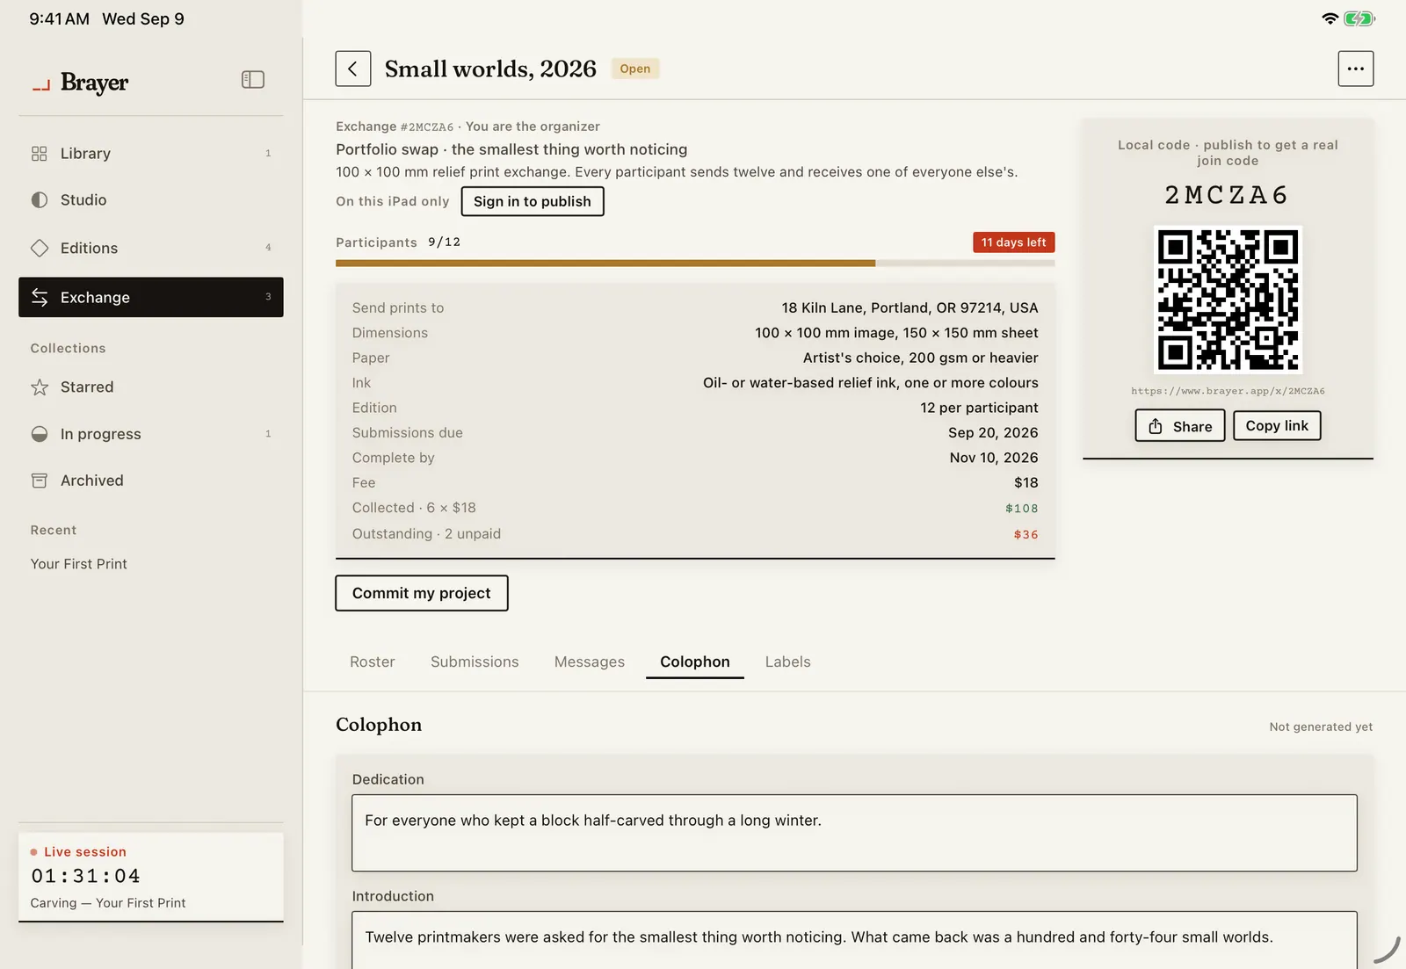The width and height of the screenshot is (1406, 969).
Task: Switch to the Labels tab
Action: pos(788,662)
